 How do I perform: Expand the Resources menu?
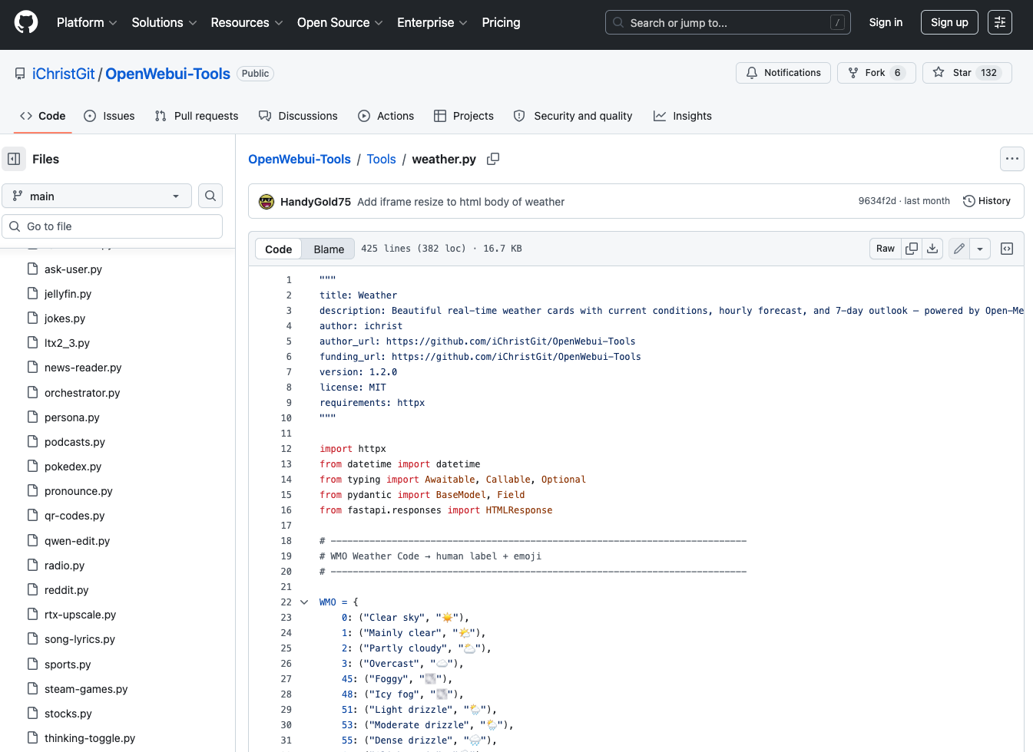click(x=247, y=22)
